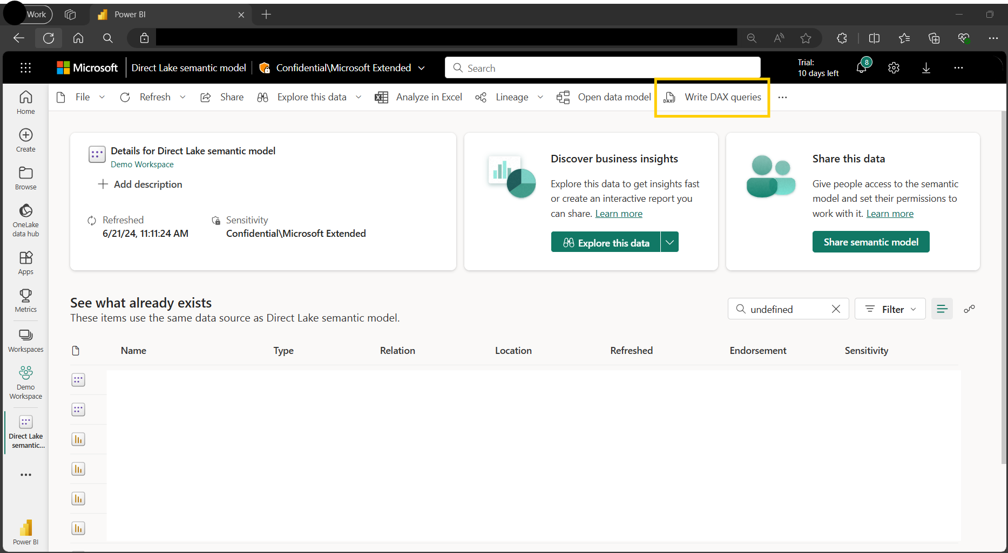Sort by the Name column header

pos(133,351)
